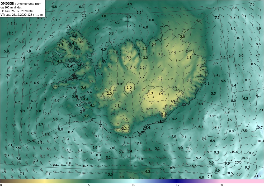This screenshot has width=264, height=187.
Task: Click the 8.8 value on the map
Action: 69,163
